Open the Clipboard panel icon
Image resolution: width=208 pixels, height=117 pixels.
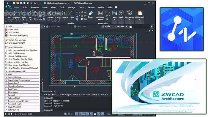click(140, 15)
